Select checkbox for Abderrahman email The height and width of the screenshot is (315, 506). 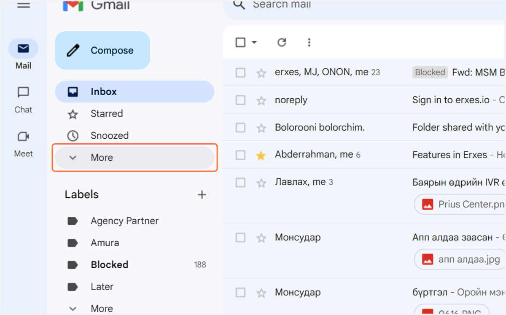[240, 155]
